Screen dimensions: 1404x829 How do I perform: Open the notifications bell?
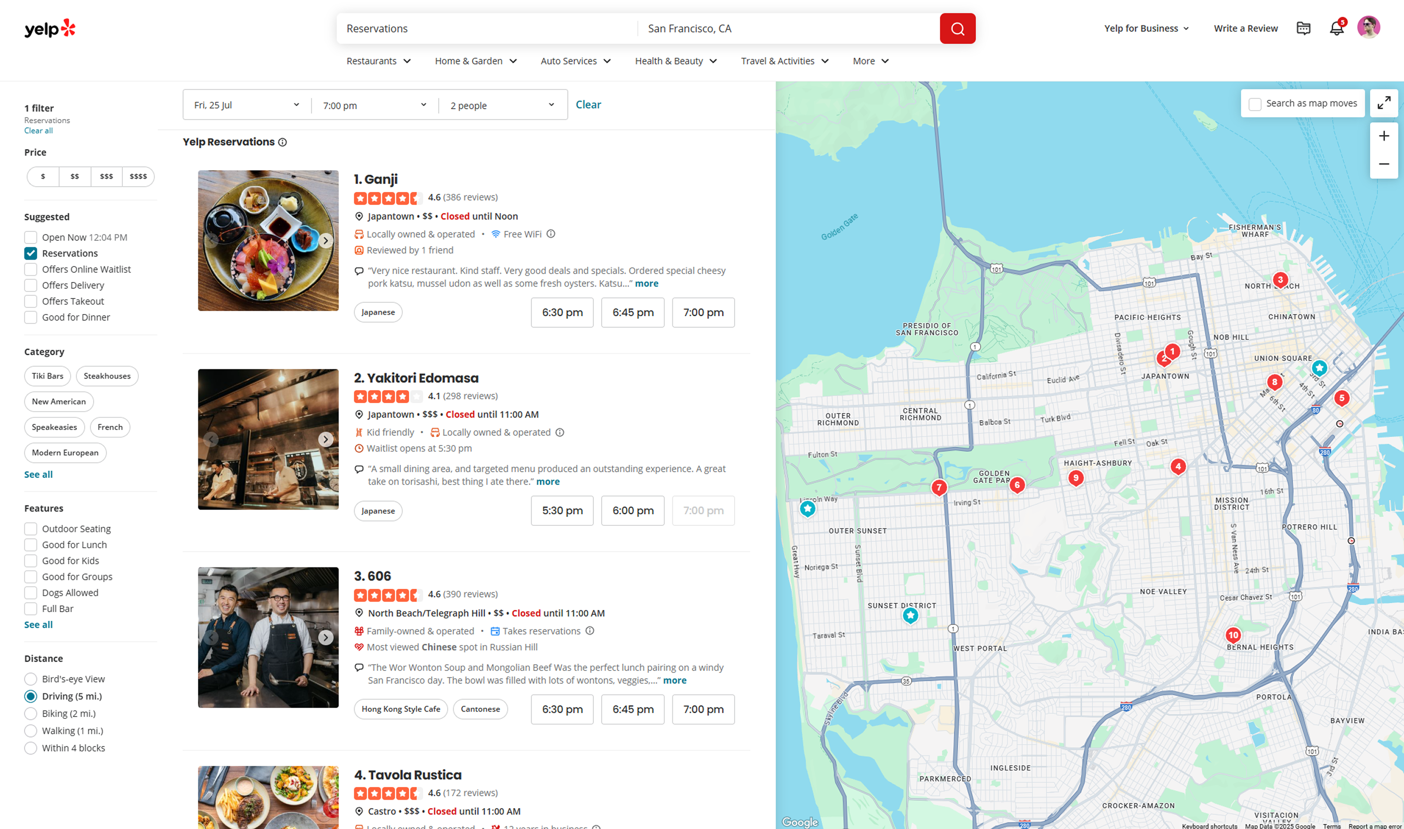click(x=1336, y=28)
